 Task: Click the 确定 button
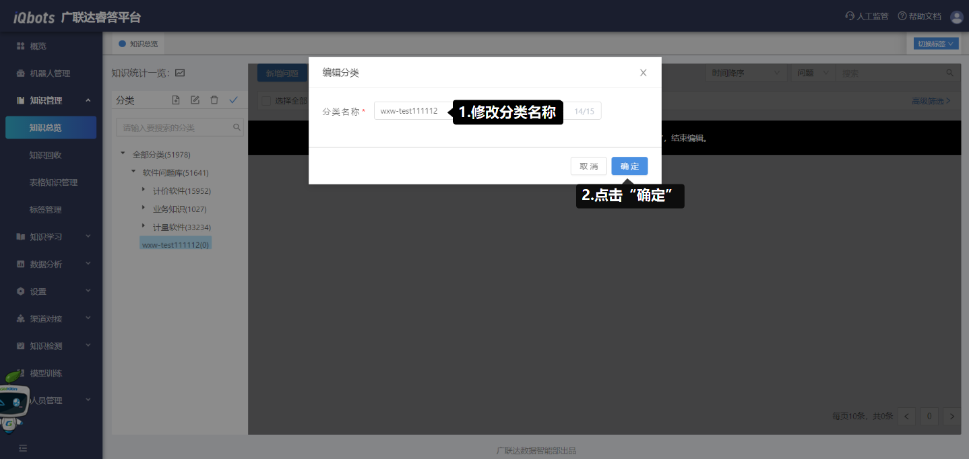[x=629, y=166]
